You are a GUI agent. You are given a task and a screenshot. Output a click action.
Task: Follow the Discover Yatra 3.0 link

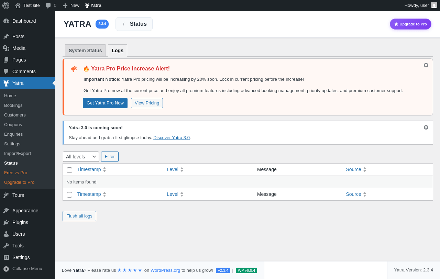click(172, 137)
